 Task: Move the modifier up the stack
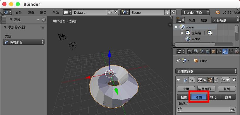click(223, 80)
